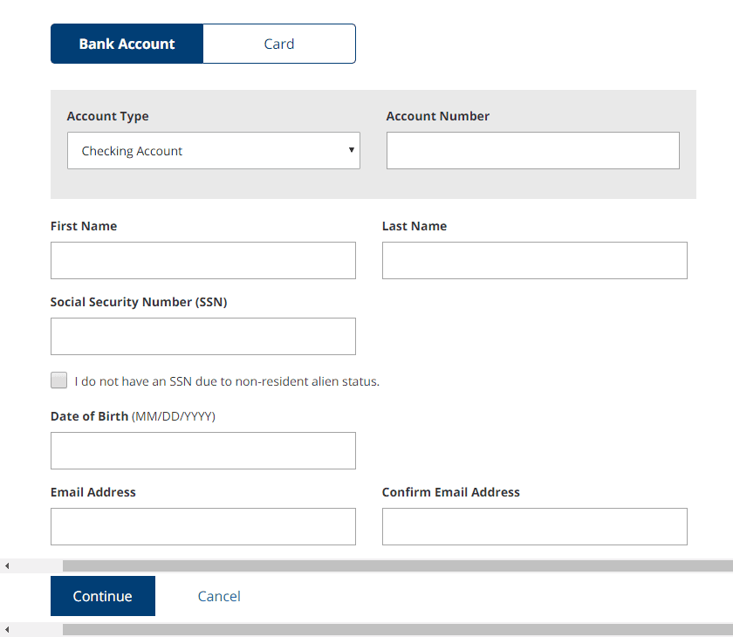Click the bottom horizontal scrollbar thumb
733x637 pixels.
[398, 629]
